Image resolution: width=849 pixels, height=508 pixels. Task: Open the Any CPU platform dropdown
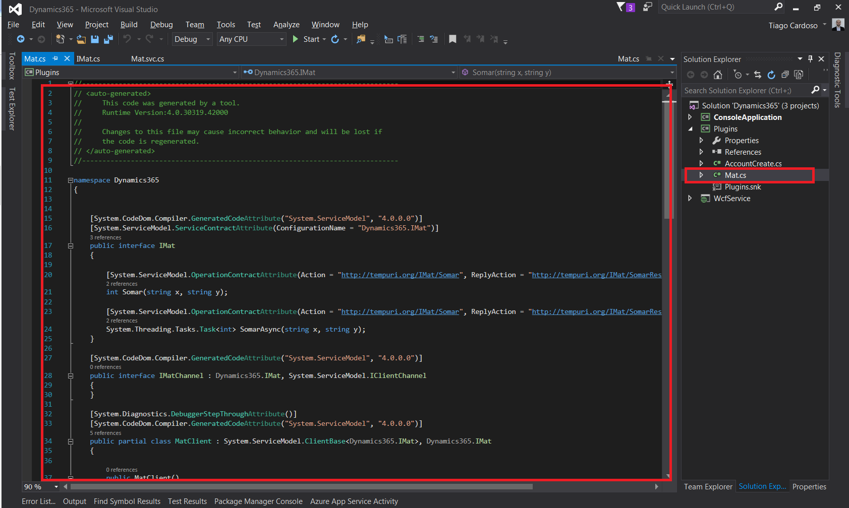(251, 39)
